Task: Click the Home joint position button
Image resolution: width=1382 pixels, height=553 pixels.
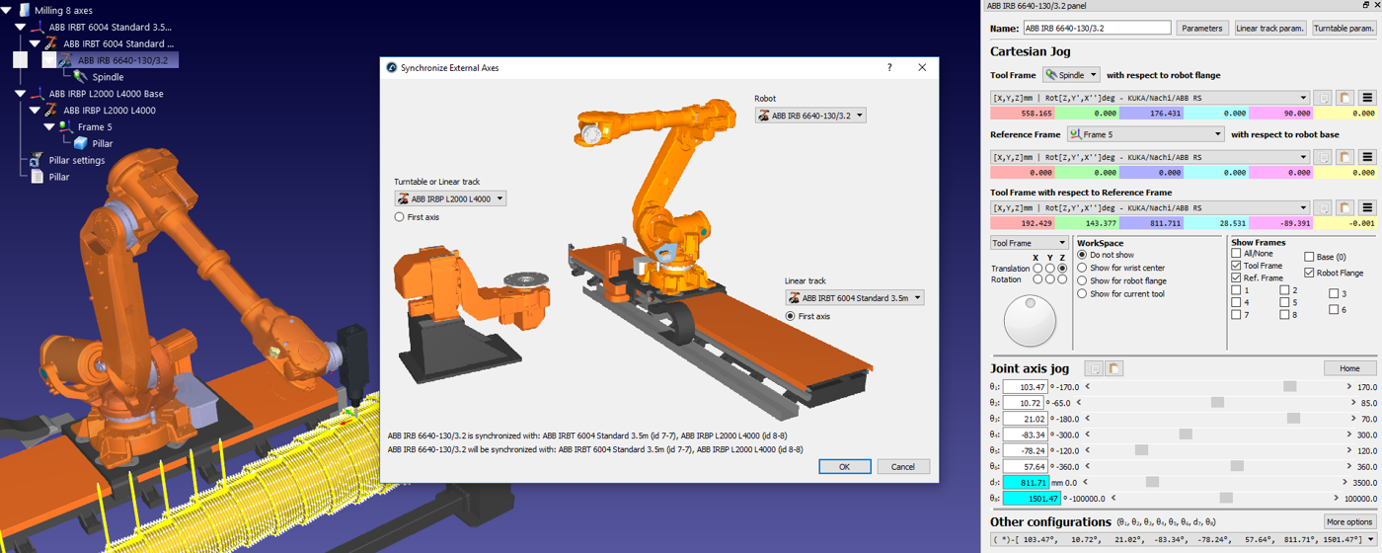Action: point(1349,368)
